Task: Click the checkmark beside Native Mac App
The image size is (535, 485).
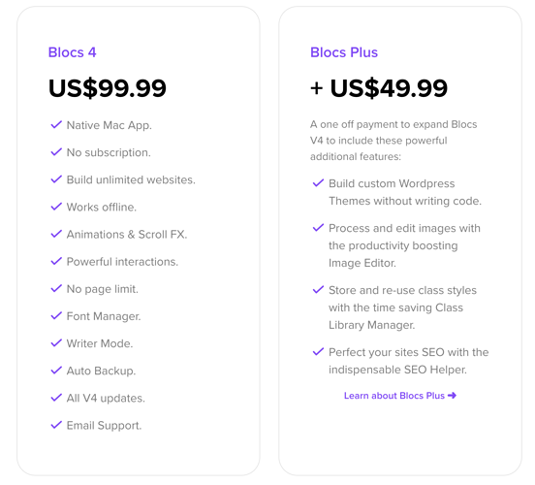Action: tap(56, 125)
